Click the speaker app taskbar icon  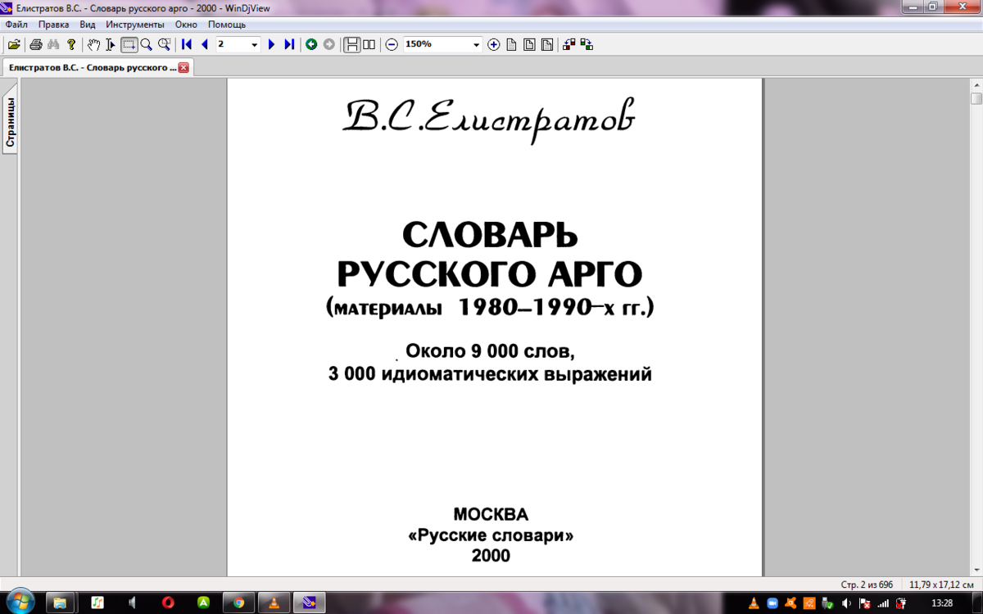pyautogui.click(x=132, y=603)
